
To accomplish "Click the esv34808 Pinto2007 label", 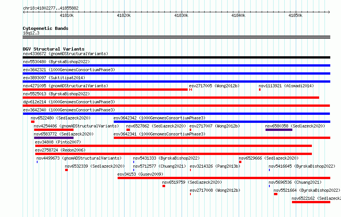I will 58,142.
